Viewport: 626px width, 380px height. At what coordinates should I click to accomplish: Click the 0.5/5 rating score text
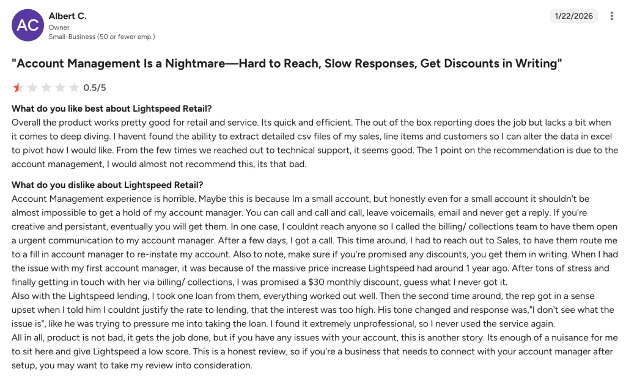[x=95, y=88]
